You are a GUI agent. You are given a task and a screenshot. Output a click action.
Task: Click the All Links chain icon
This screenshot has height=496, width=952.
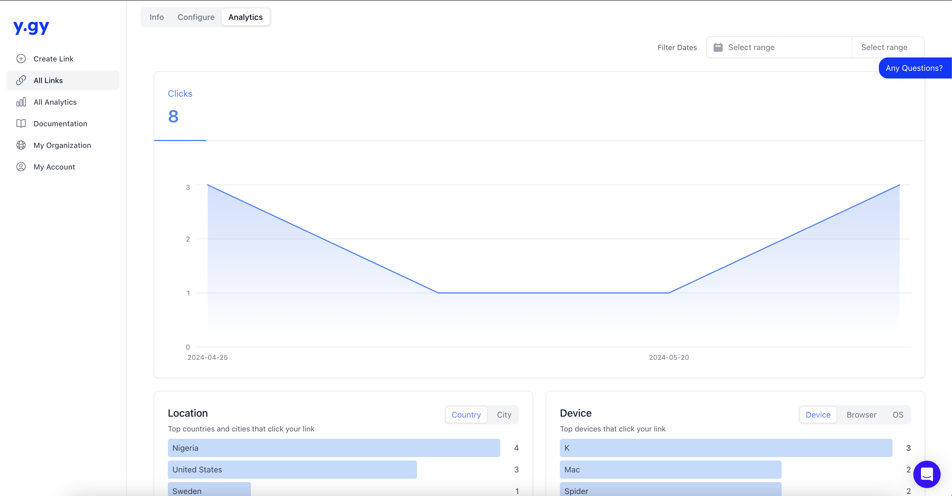(x=21, y=80)
